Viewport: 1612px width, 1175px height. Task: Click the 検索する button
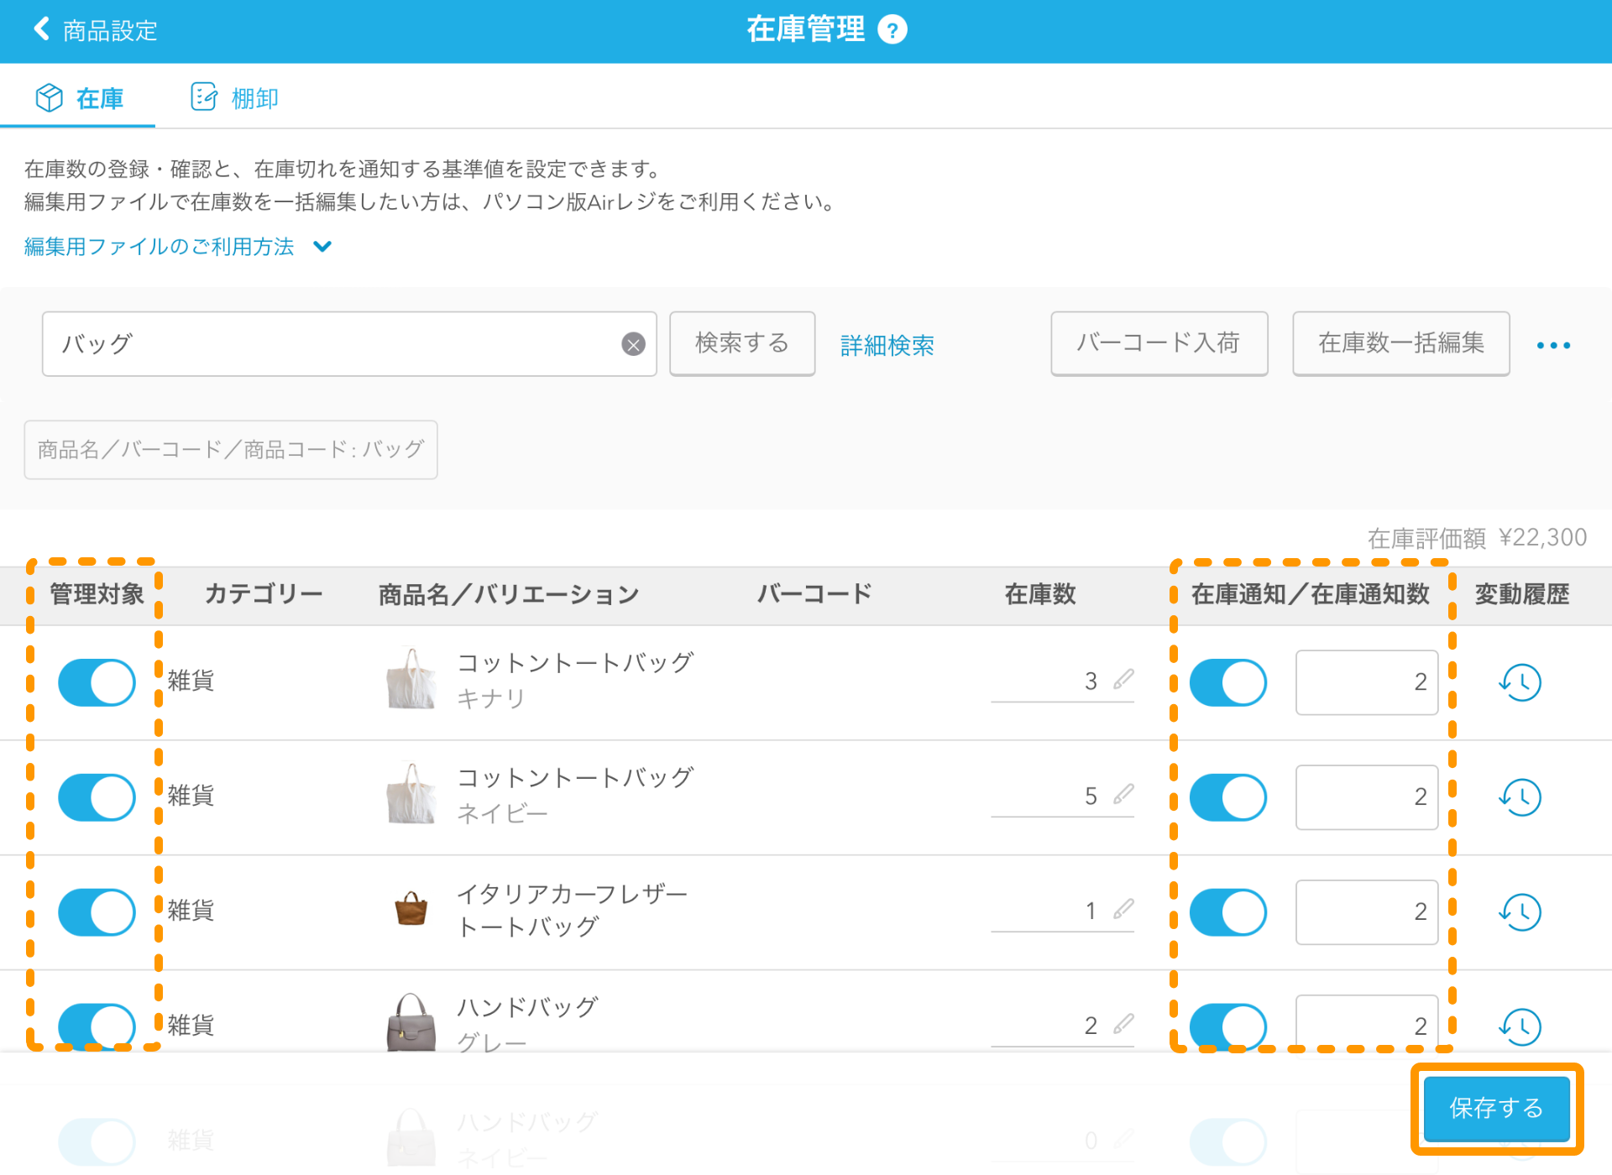[x=742, y=343]
